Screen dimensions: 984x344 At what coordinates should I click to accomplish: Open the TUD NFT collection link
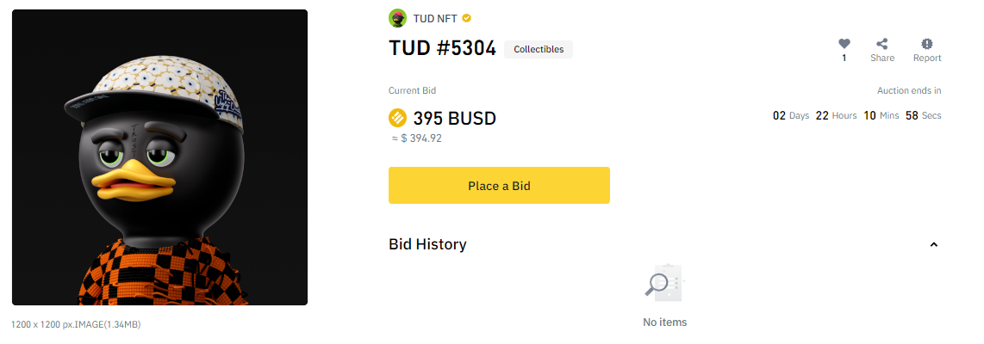click(x=435, y=18)
